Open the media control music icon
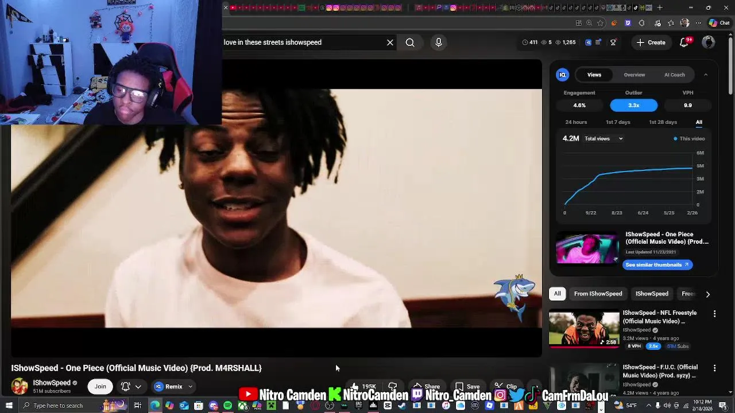The height and width of the screenshot is (413, 735). [x=656, y=23]
